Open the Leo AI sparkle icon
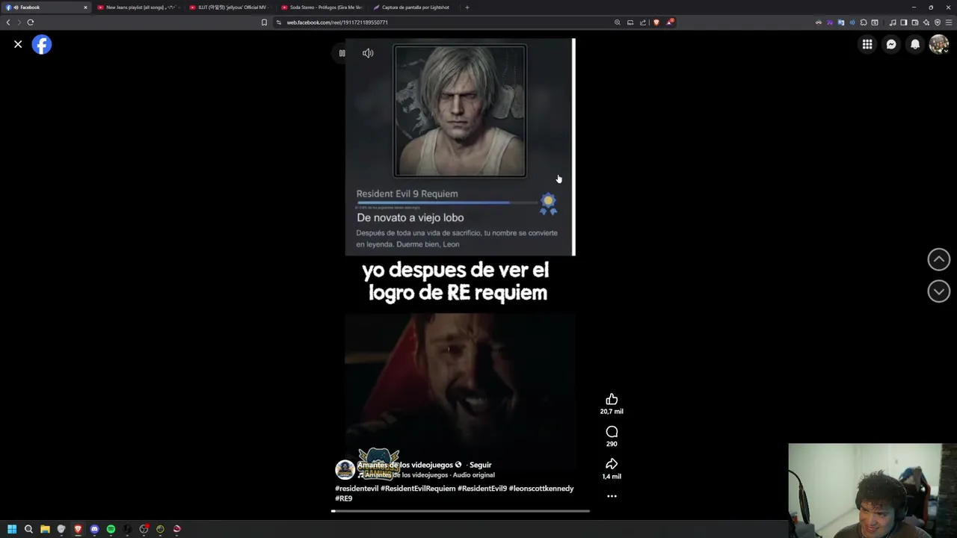957x538 pixels. click(926, 22)
